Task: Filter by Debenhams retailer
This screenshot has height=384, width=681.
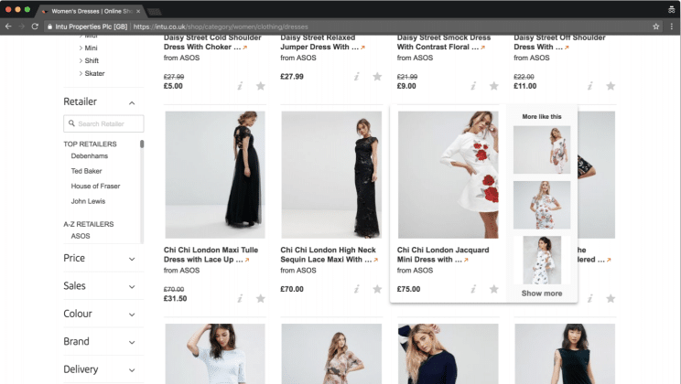Action: click(x=89, y=156)
